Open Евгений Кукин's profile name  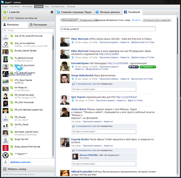(x=80, y=63)
